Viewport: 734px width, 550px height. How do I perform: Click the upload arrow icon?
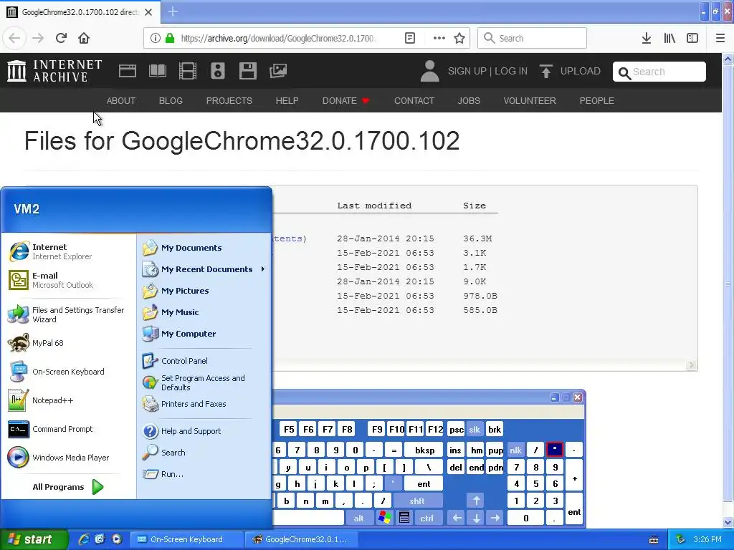(x=545, y=71)
